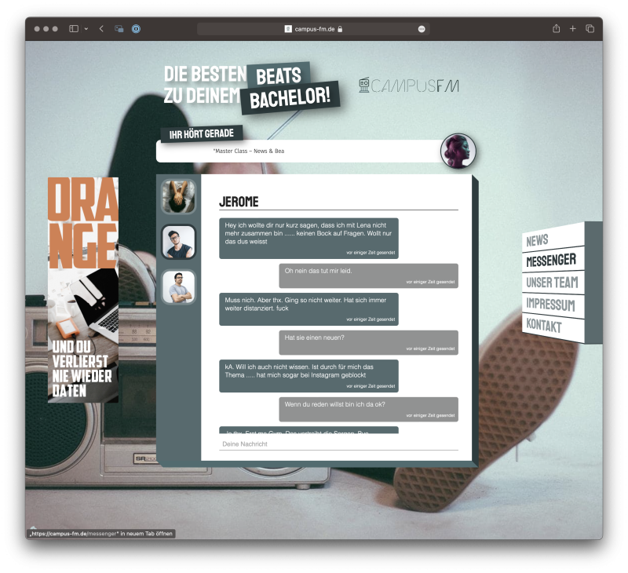
Task: Click the lock icon beside the URL
Action: [340, 29]
